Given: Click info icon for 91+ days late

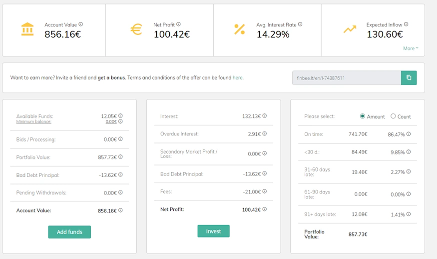Looking at the screenshot, I should (409, 214).
